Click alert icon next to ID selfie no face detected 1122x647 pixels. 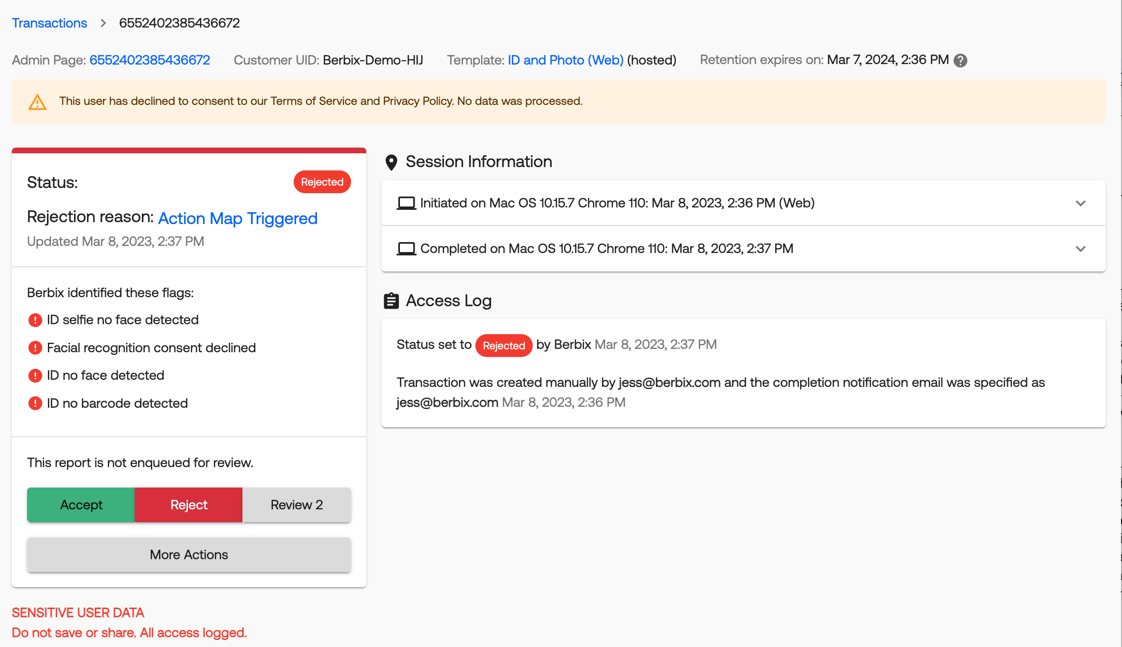(35, 320)
